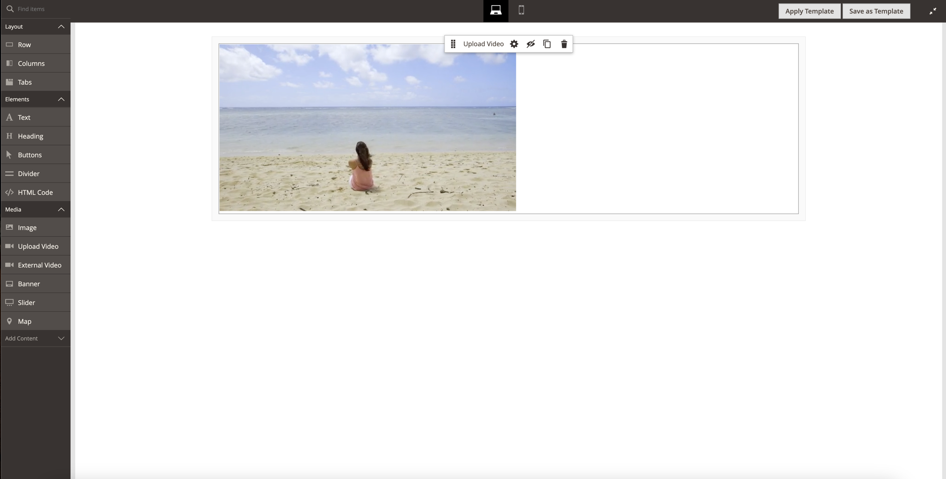The width and height of the screenshot is (946, 479).
Task: Click Apply Template button
Action: [x=809, y=11]
